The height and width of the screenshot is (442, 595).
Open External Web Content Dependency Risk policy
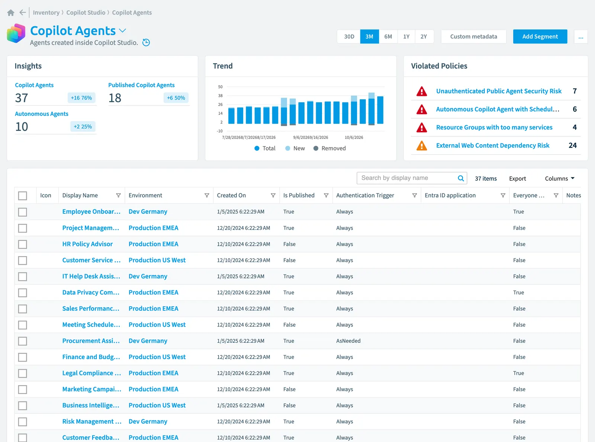[493, 145]
